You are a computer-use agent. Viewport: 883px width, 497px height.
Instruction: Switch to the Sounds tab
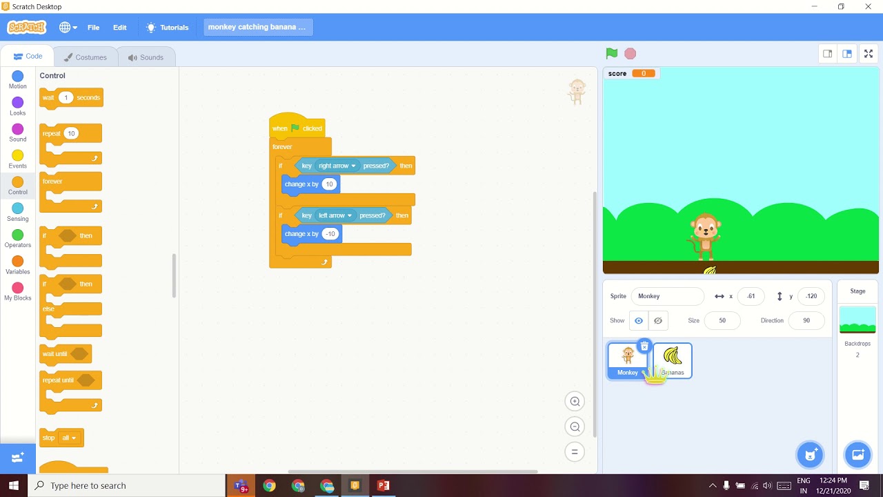click(146, 57)
